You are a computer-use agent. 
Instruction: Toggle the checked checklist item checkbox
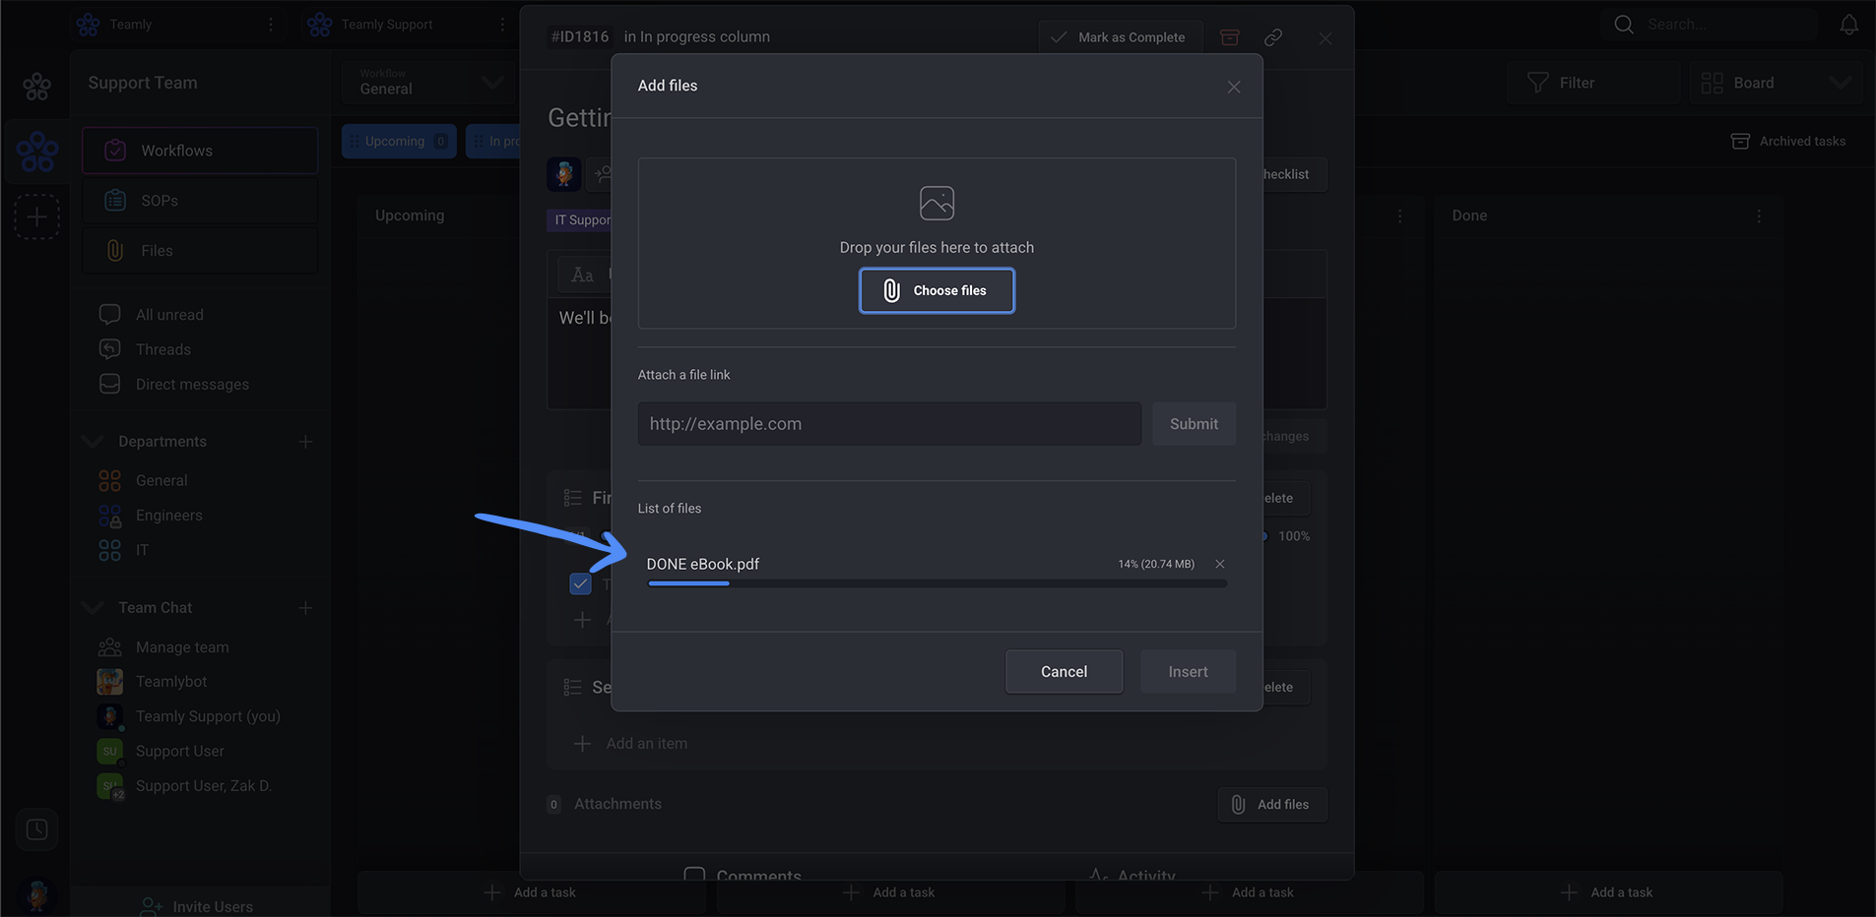(x=580, y=583)
